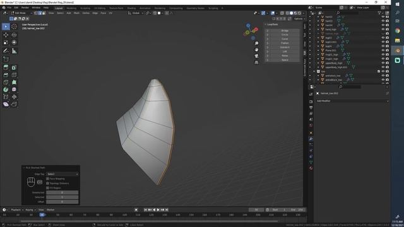Viewport: 404px width, 227px height.
Task: Activate the Smooth vertices tool
Action: pos(14,90)
